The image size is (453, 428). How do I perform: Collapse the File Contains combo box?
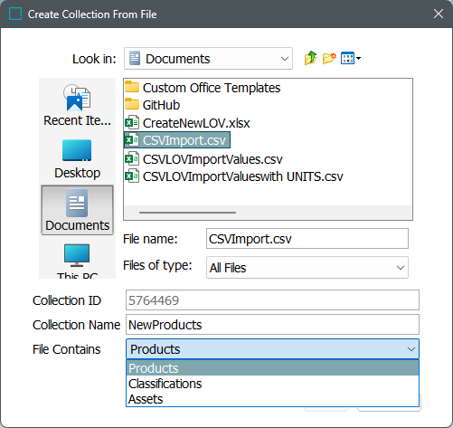[272, 349]
